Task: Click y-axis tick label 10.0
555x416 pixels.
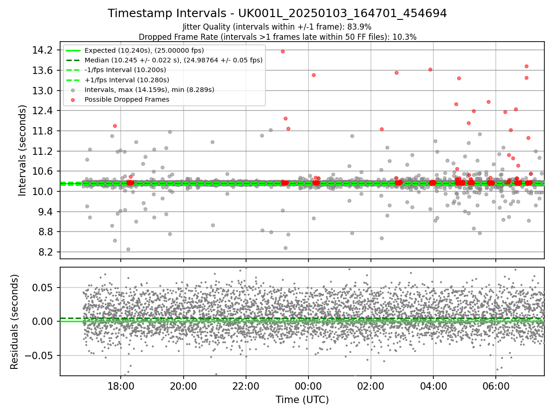Action: pyautogui.click(x=43, y=191)
